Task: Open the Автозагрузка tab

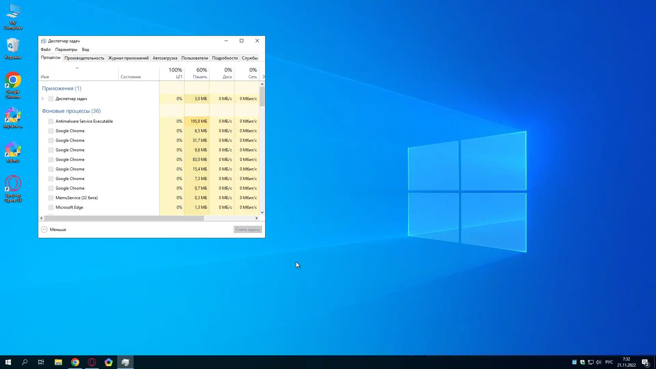Action: [165, 58]
